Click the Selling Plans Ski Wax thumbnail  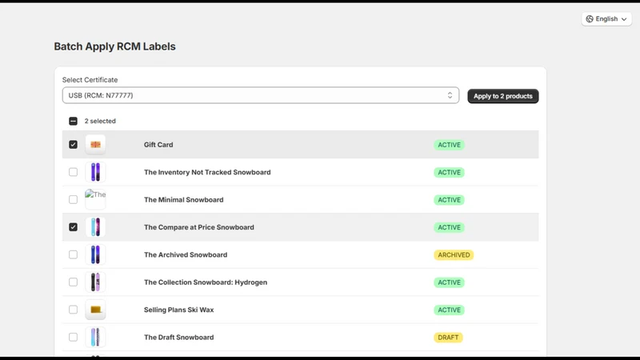pyautogui.click(x=95, y=310)
